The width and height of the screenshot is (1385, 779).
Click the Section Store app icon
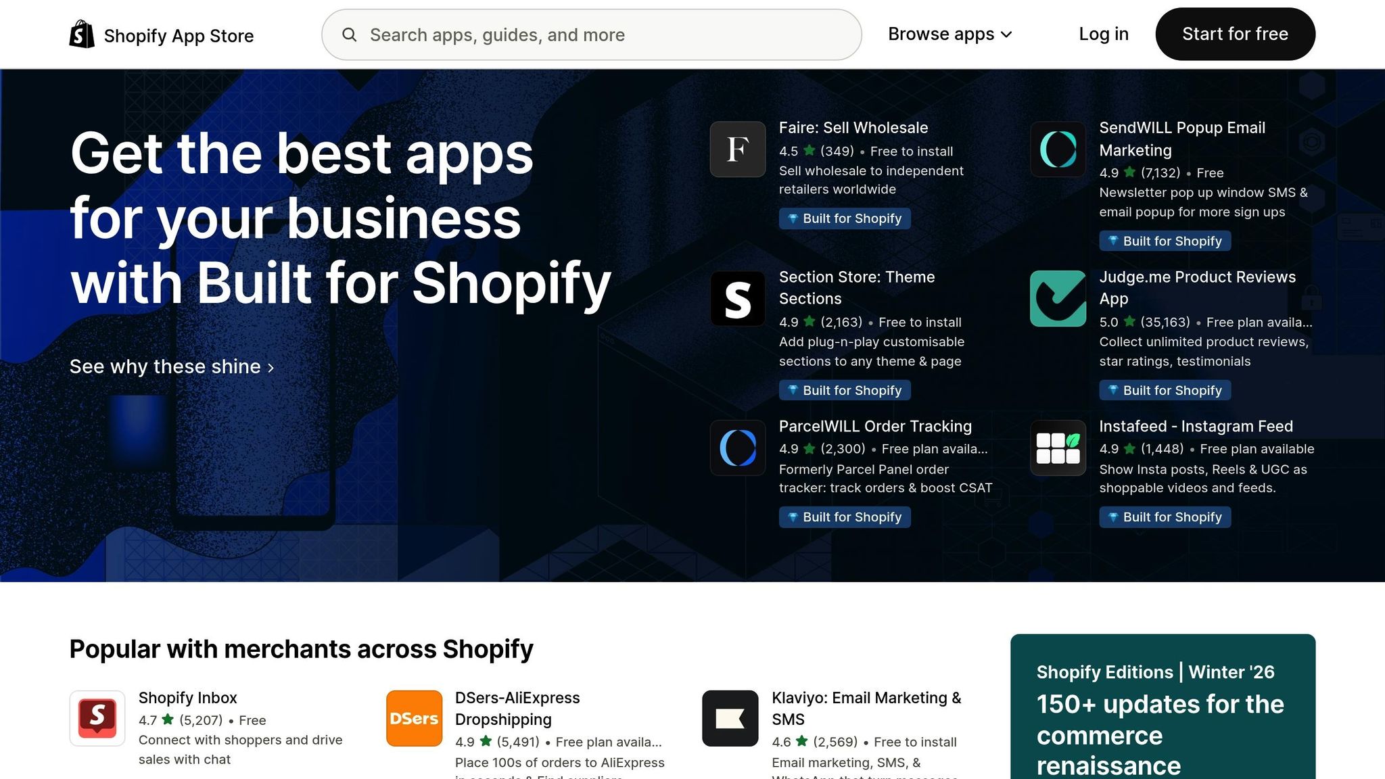click(x=737, y=298)
